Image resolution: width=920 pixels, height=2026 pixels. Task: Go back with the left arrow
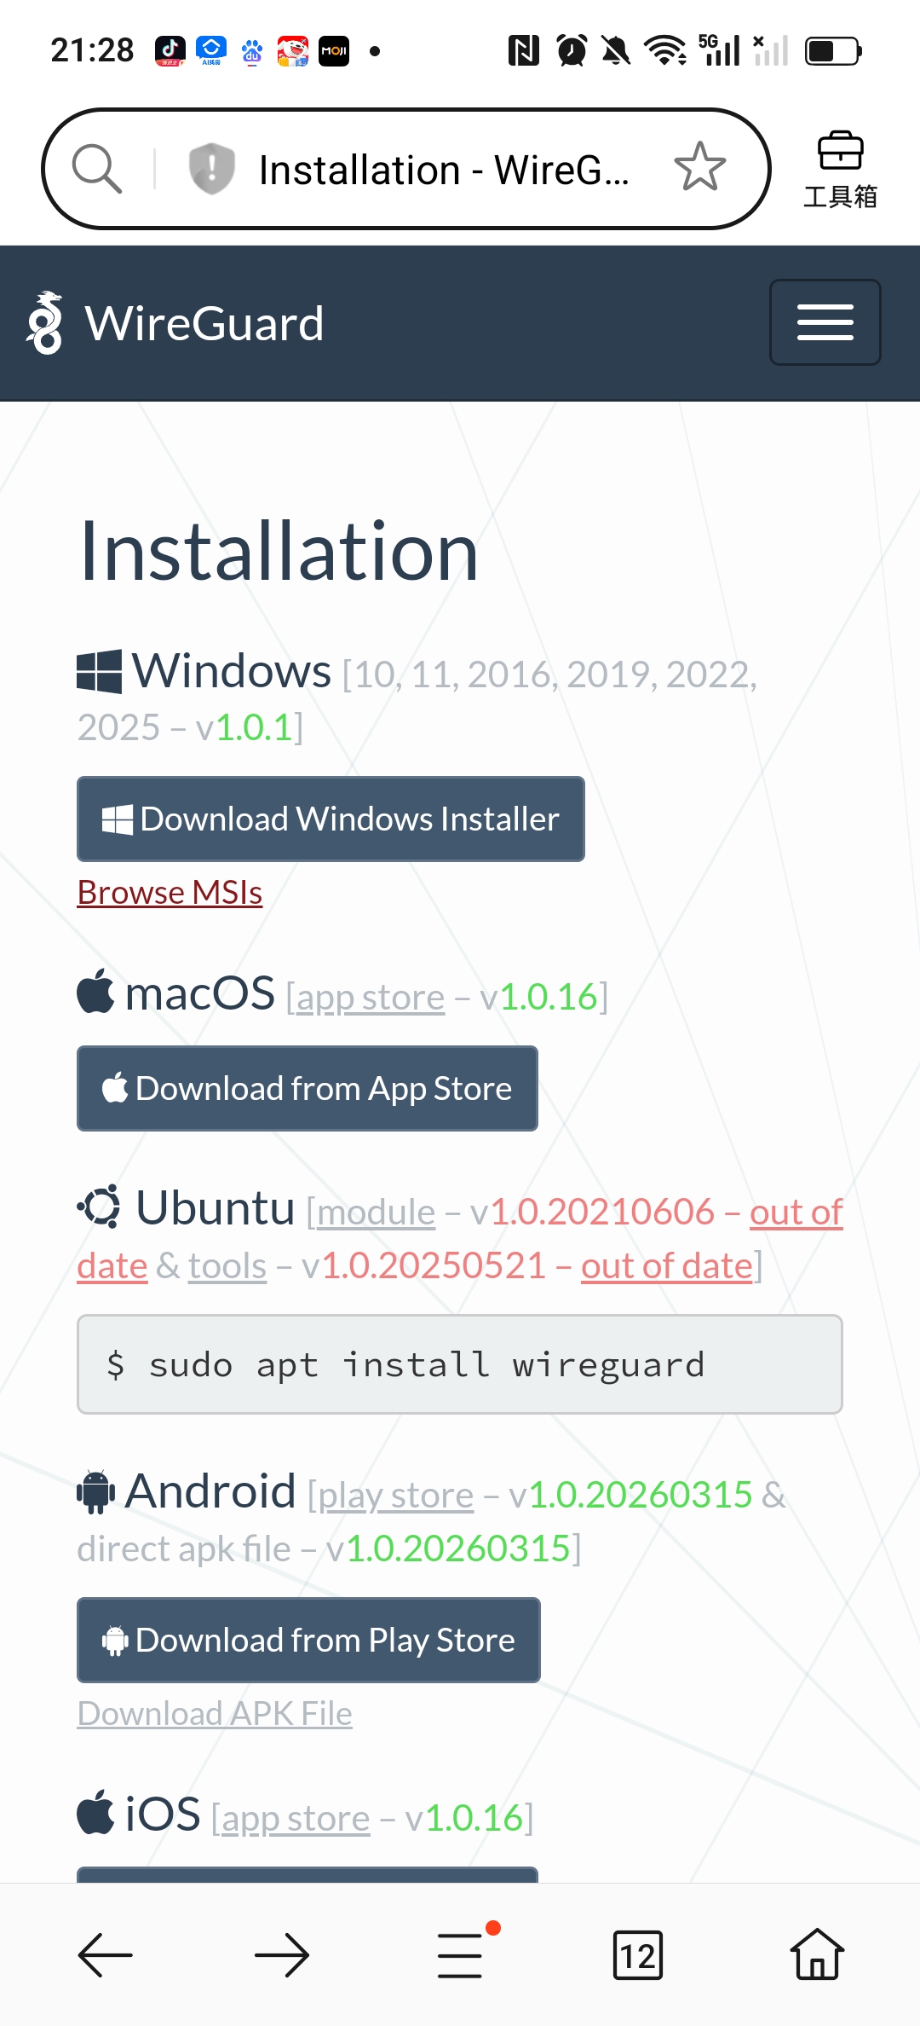(x=106, y=1954)
